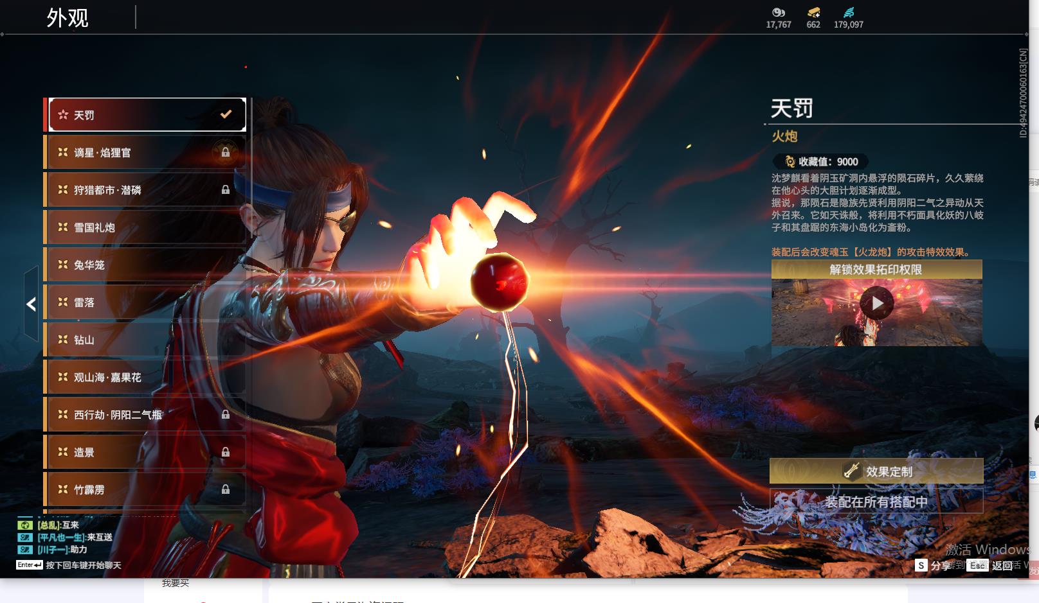Click the channel icon beside [平凡也一生] message
The width and height of the screenshot is (1039, 603).
tap(25, 537)
